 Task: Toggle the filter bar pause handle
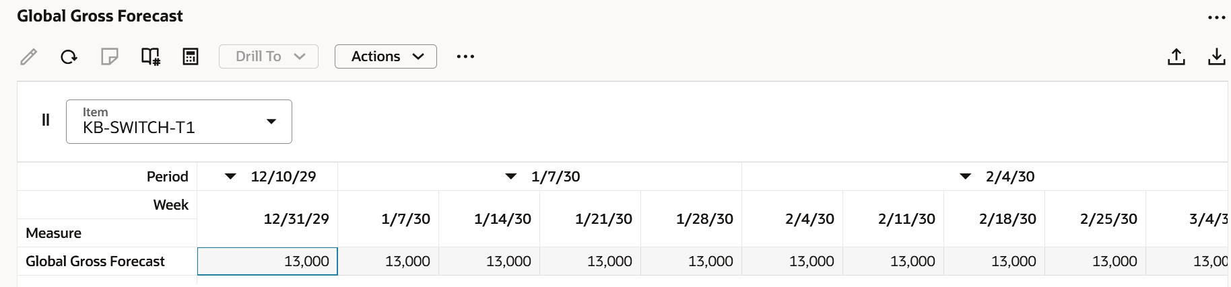coord(46,120)
